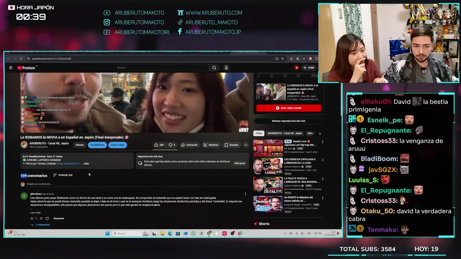Click Abrir panel for the chat replay
461x259 pixels.
pyautogui.click(x=240, y=163)
